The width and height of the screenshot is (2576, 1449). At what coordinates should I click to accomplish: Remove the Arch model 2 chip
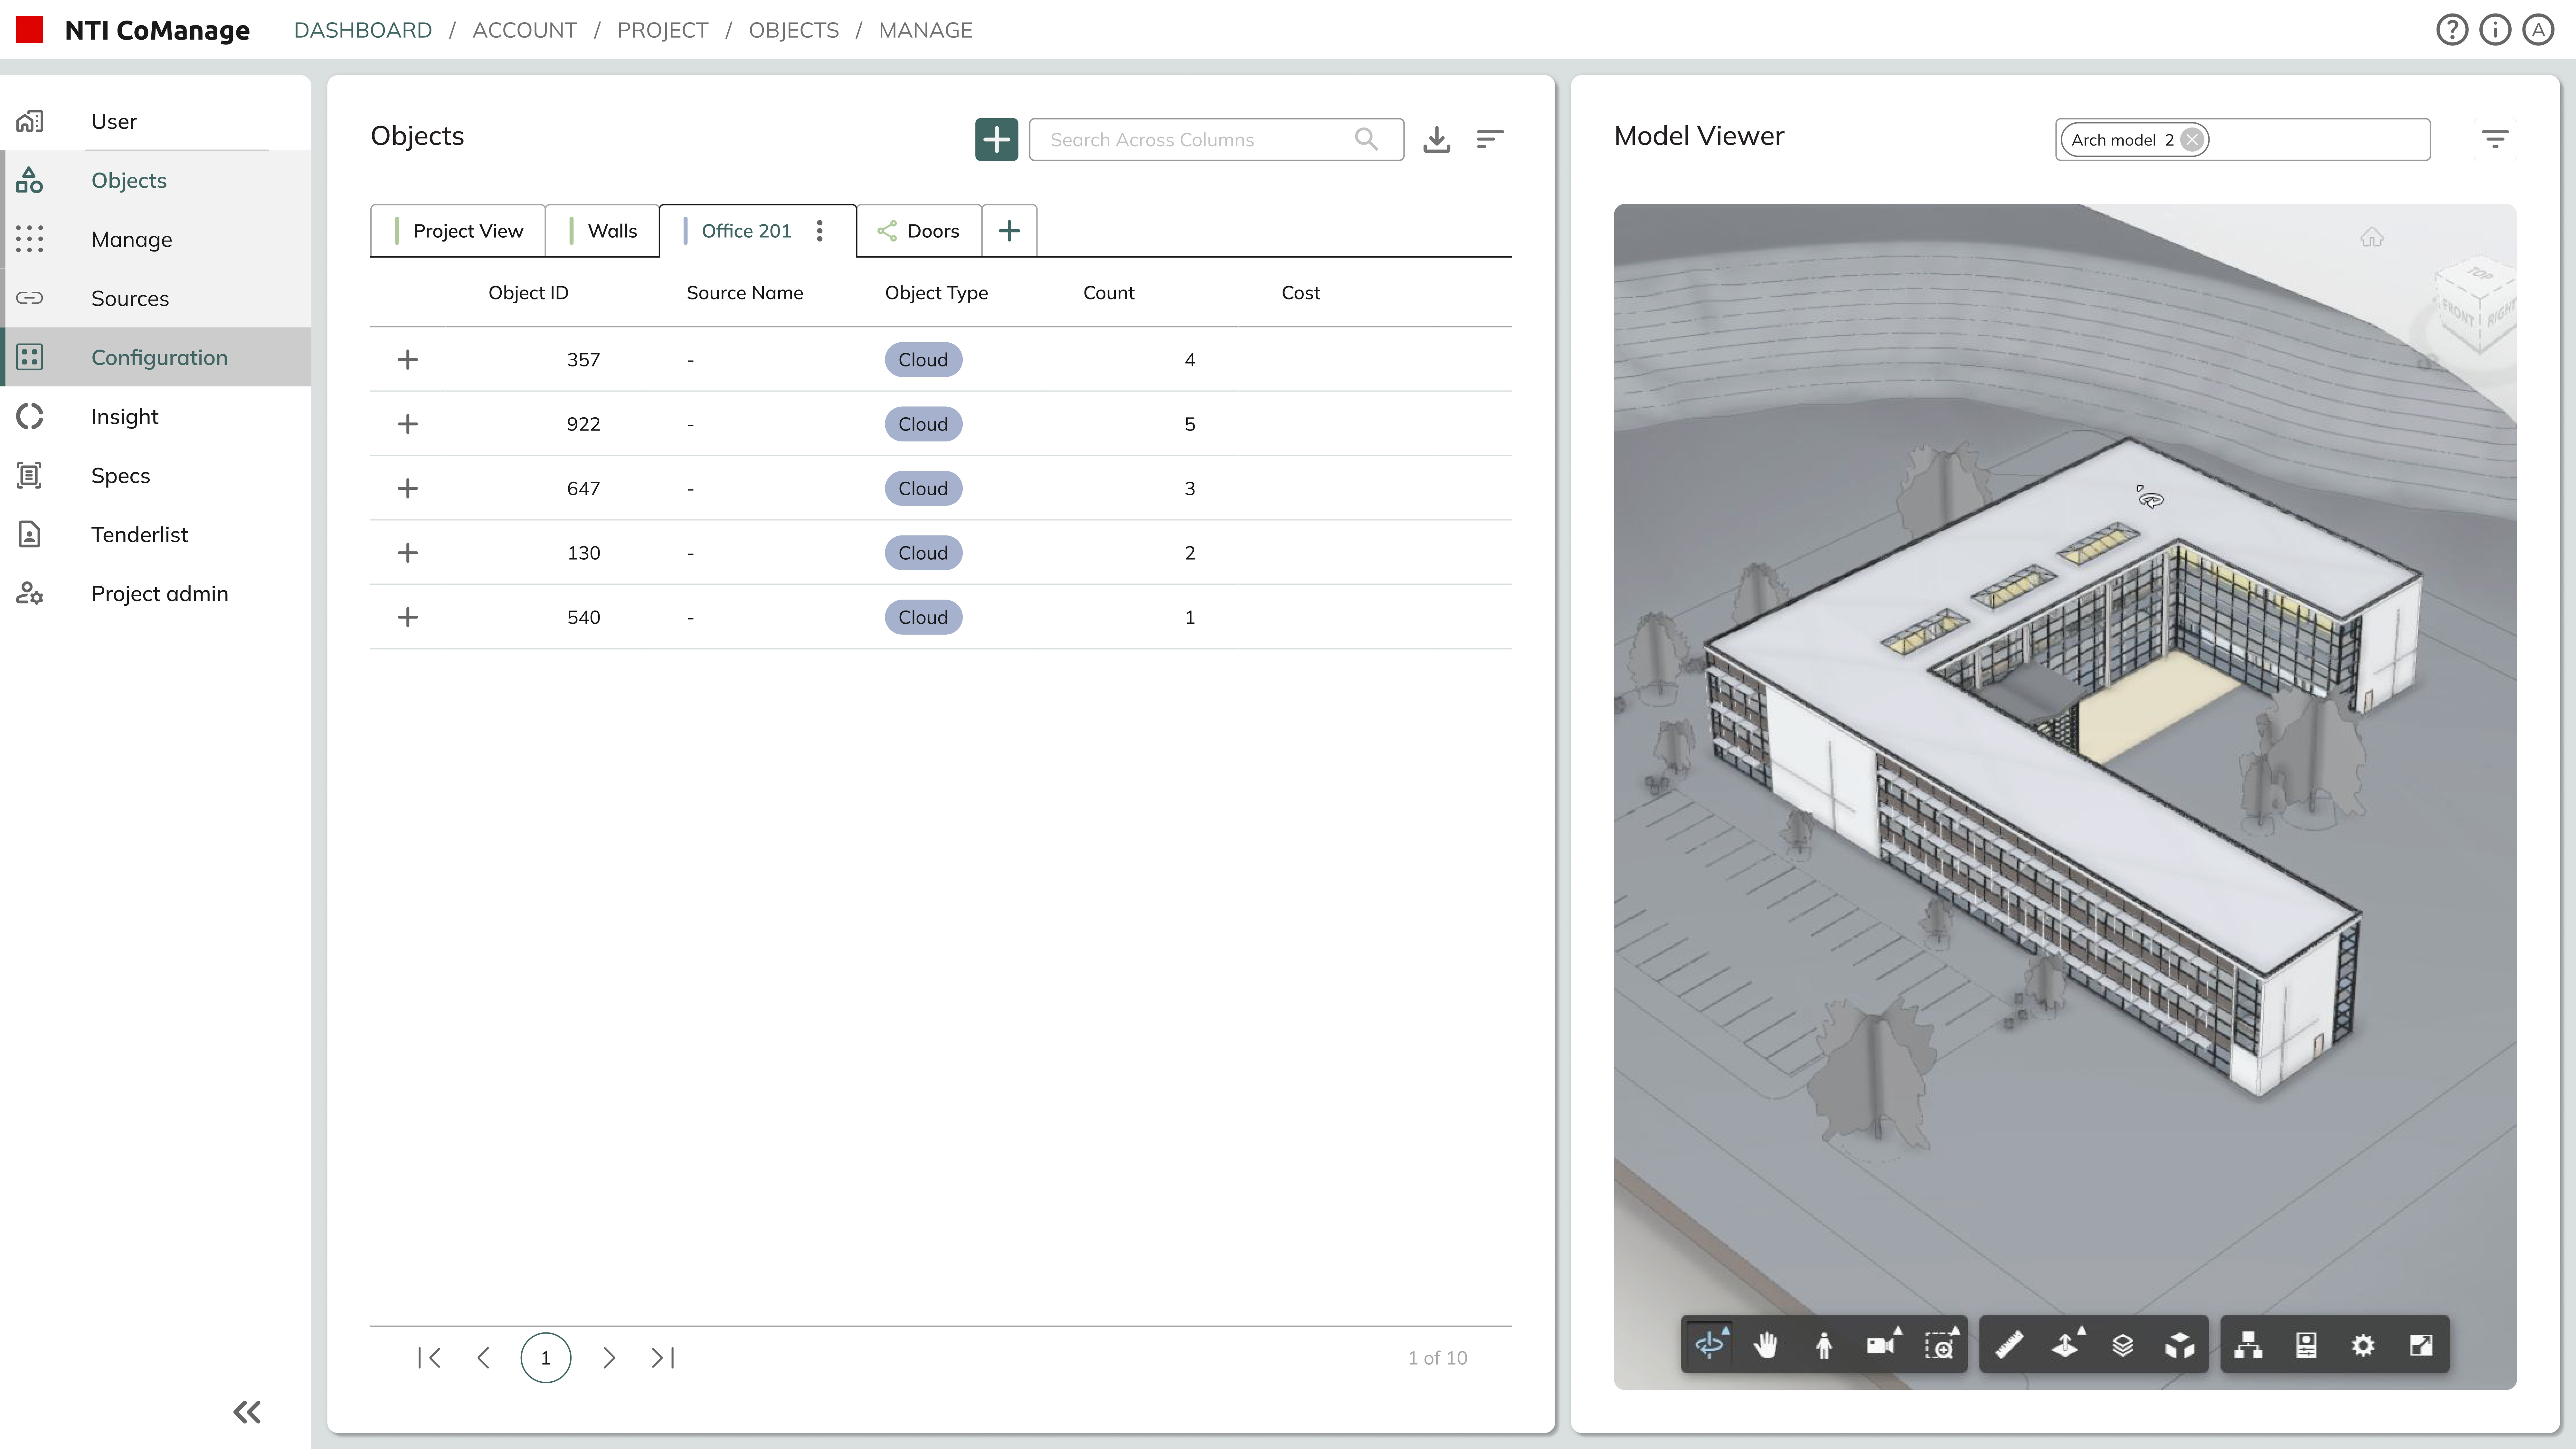point(2192,139)
